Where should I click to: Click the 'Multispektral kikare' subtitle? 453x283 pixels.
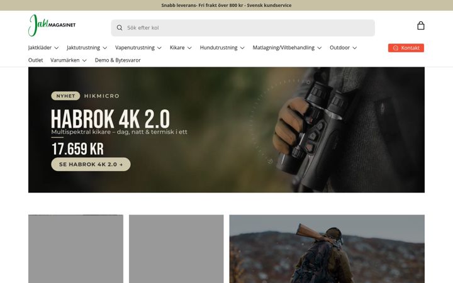pyautogui.click(x=119, y=132)
